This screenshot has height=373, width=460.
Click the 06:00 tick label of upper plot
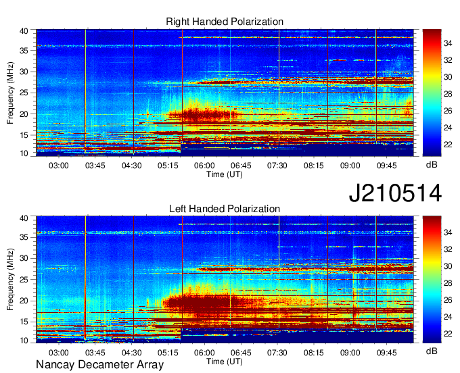pyautogui.click(x=204, y=166)
